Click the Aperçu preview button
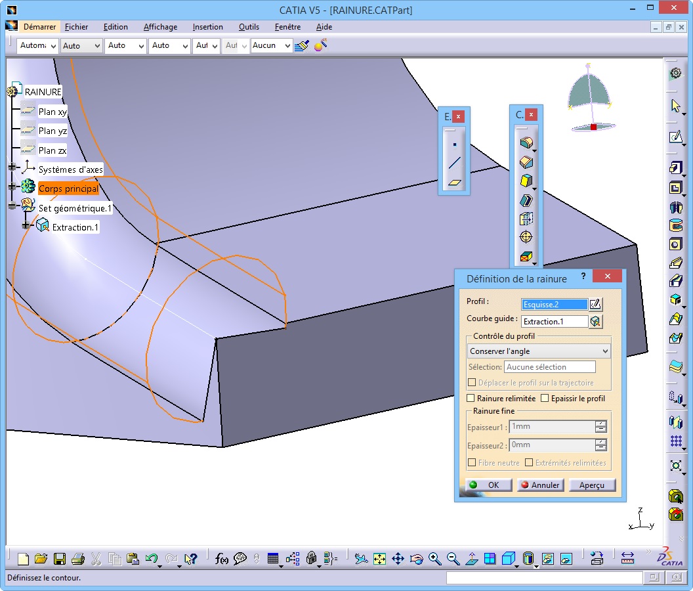 click(592, 485)
